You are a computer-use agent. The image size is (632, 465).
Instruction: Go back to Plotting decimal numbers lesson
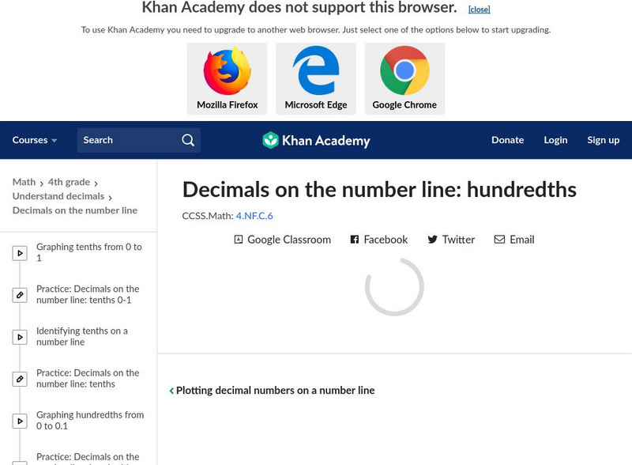[273, 390]
